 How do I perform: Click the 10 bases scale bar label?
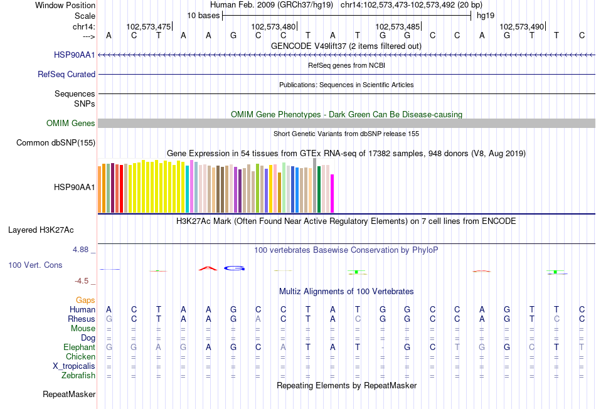click(203, 16)
